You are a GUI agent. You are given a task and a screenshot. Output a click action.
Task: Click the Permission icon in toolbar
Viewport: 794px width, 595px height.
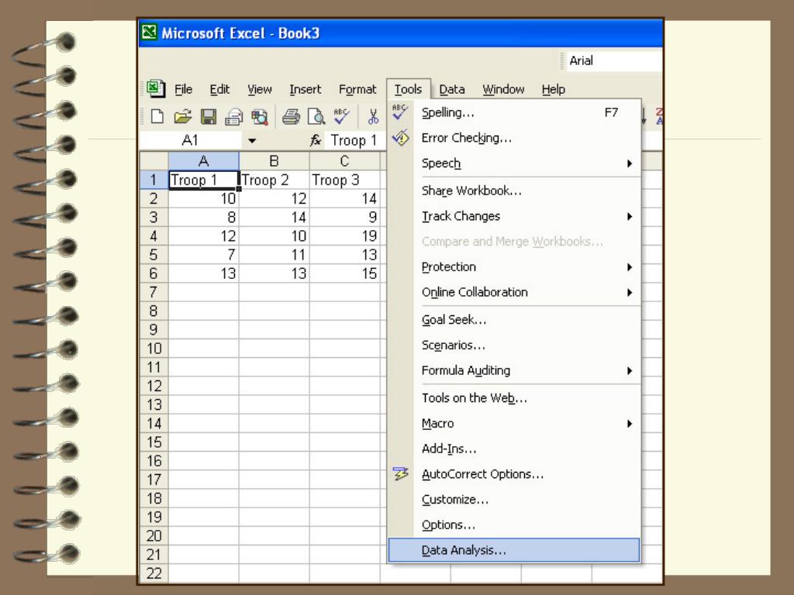pyautogui.click(x=234, y=117)
